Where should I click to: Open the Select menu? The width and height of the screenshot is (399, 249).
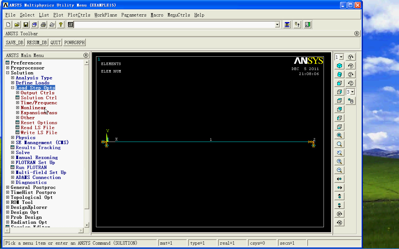(x=27, y=15)
